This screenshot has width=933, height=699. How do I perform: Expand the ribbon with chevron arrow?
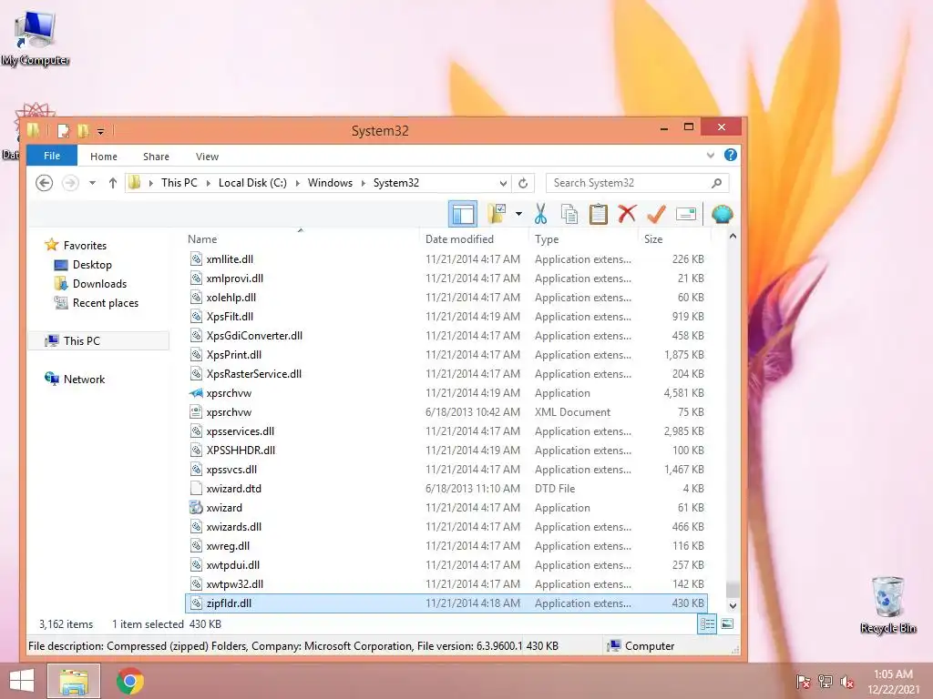710,155
